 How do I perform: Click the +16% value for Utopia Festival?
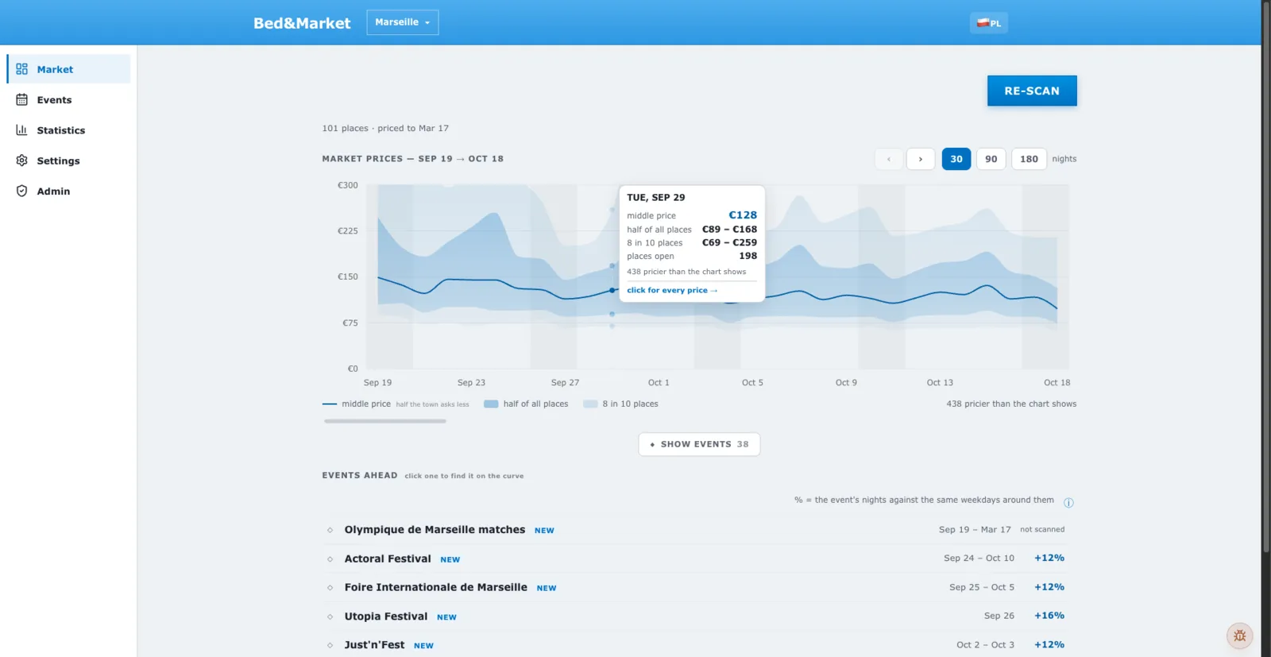(x=1049, y=616)
